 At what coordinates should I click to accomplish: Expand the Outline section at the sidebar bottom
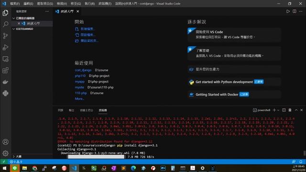(x=14, y=156)
